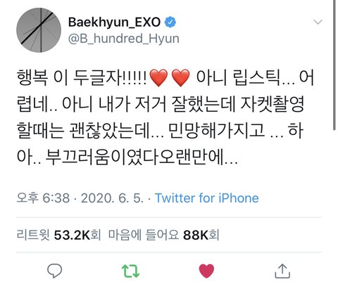338x284 pixels.
Task: Open the EXO logo profile picture
Action: click(x=39, y=30)
